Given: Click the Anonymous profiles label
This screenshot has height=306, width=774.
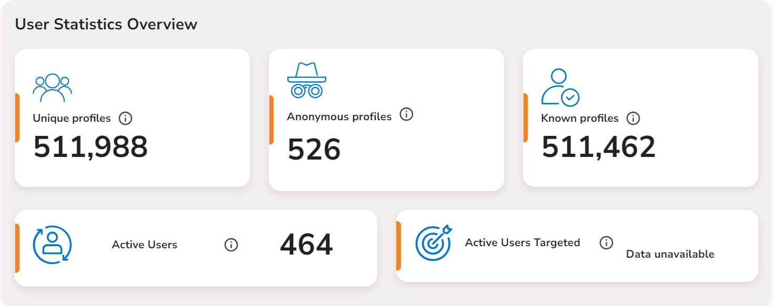Looking at the screenshot, I should 339,117.
